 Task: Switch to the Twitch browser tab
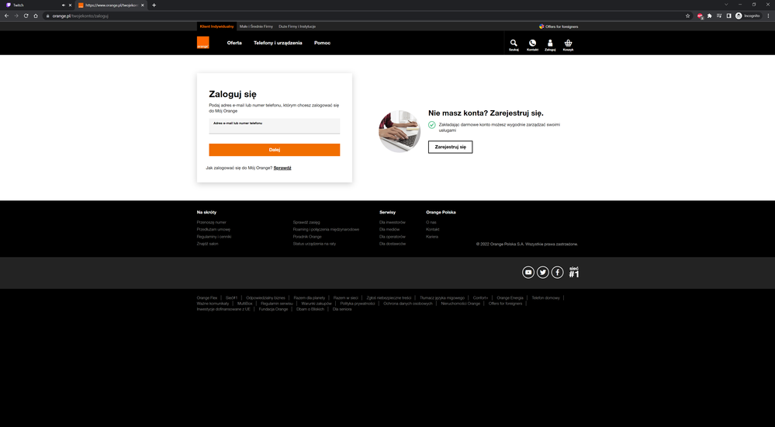tap(37, 5)
